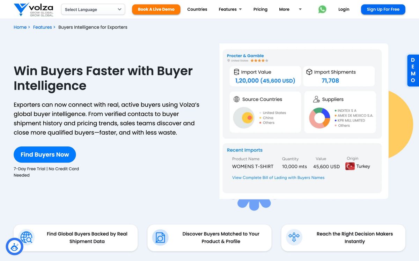Click the person icon beside Suppliers
This screenshot has height=261, width=419.
(x=316, y=99)
